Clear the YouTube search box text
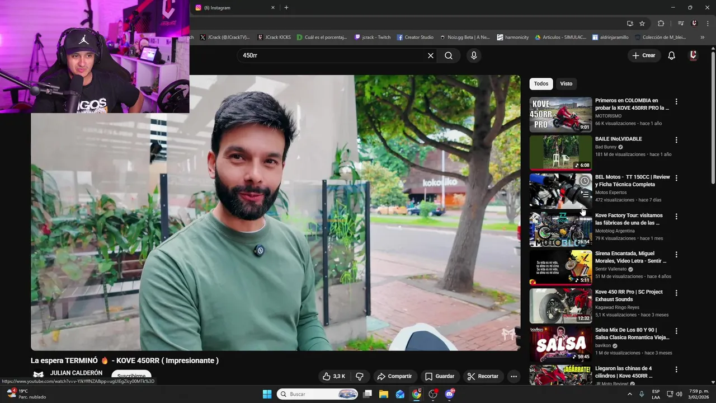This screenshot has width=716, height=403. tap(431, 55)
